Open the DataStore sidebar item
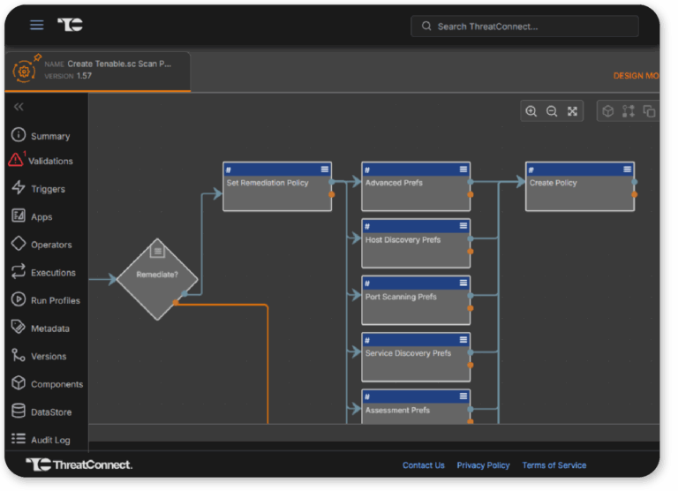 pos(51,412)
